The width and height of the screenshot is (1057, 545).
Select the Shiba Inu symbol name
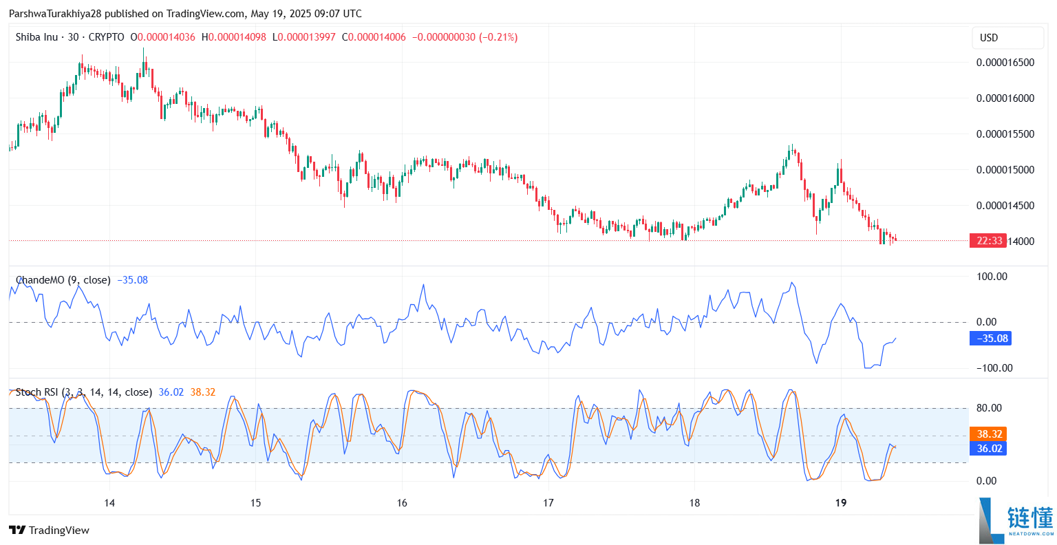(39, 37)
